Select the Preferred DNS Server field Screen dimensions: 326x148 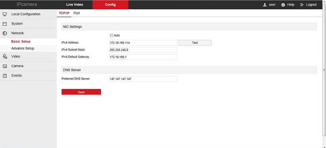tap(143, 79)
